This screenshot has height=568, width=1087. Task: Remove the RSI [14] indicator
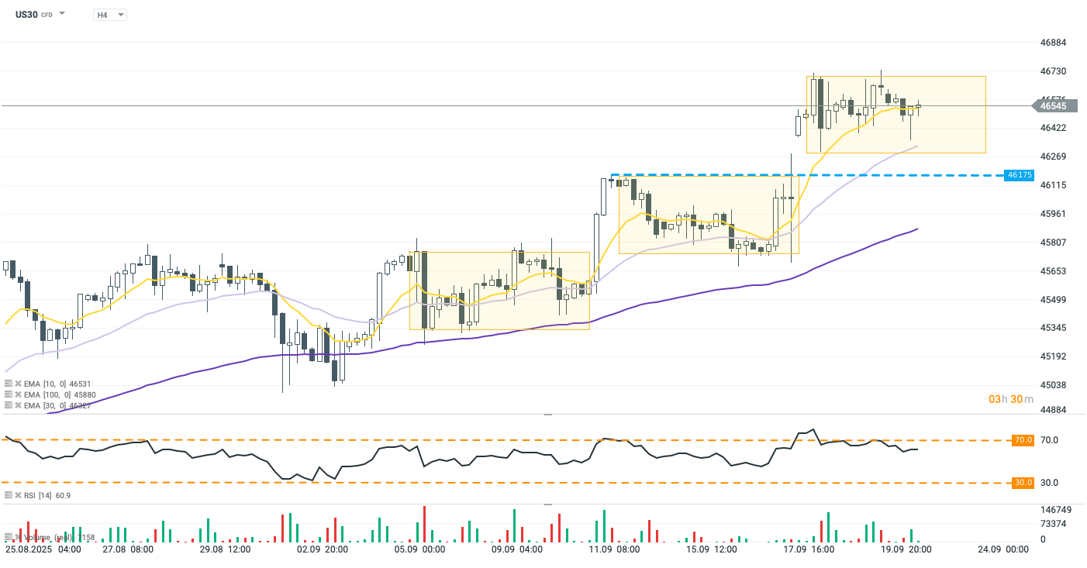click(x=18, y=494)
